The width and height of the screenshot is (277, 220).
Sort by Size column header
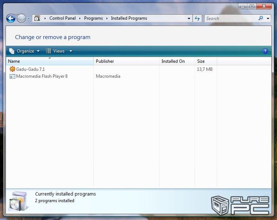click(x=206, y=61)
